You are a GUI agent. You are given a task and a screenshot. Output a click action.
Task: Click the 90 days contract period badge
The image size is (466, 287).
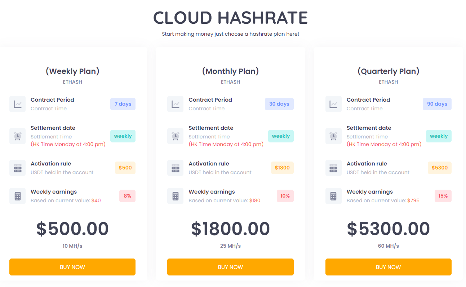(437, 104)
